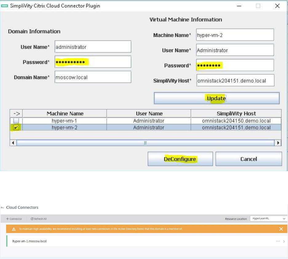Open the connector row ellipsis menu
Viewport: 288px width, 259px height.
(278, 241)
